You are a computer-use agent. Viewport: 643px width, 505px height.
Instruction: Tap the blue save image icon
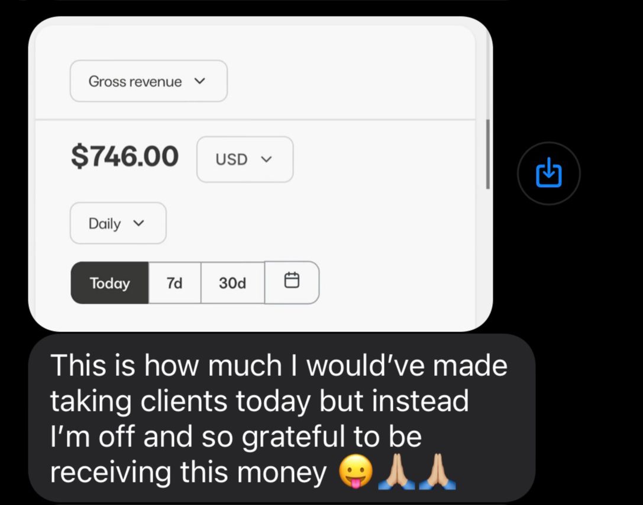549,173
